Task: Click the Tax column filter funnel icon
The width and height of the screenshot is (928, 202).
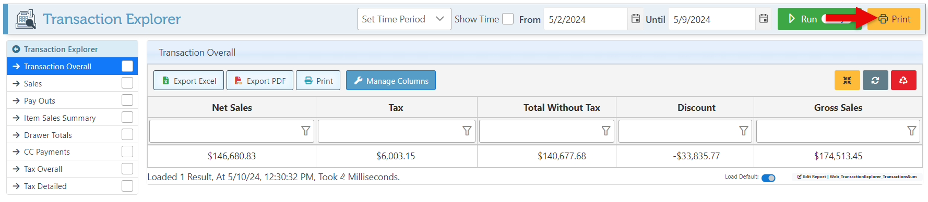Action: click(467, 131)
